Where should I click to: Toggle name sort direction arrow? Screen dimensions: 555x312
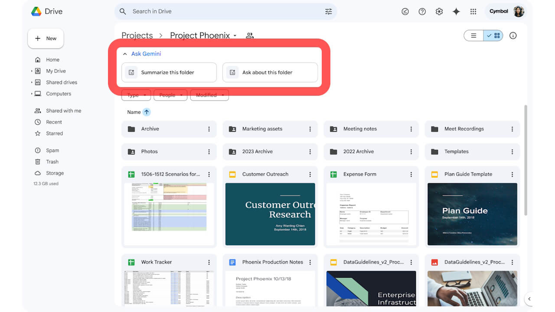point(147,112)
